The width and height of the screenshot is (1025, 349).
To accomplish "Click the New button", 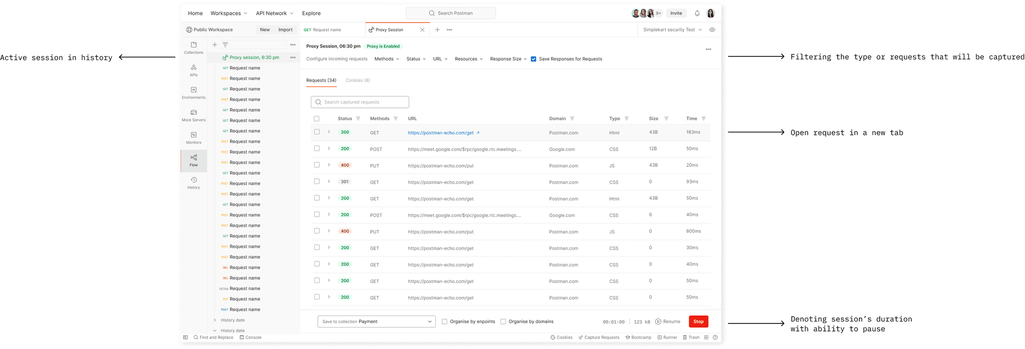I will click(265, 30).
